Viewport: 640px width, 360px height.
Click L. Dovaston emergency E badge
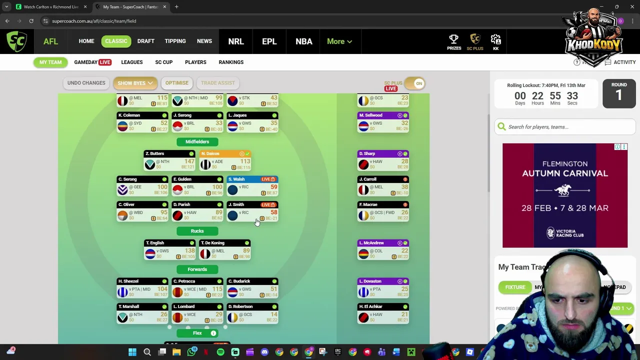point(399,281)
